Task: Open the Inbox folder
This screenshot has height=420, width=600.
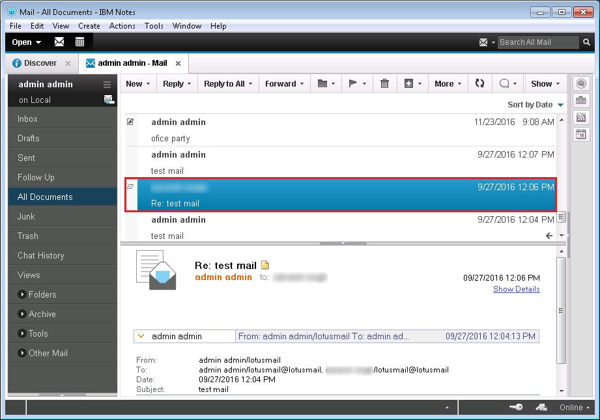Action: 63,119
